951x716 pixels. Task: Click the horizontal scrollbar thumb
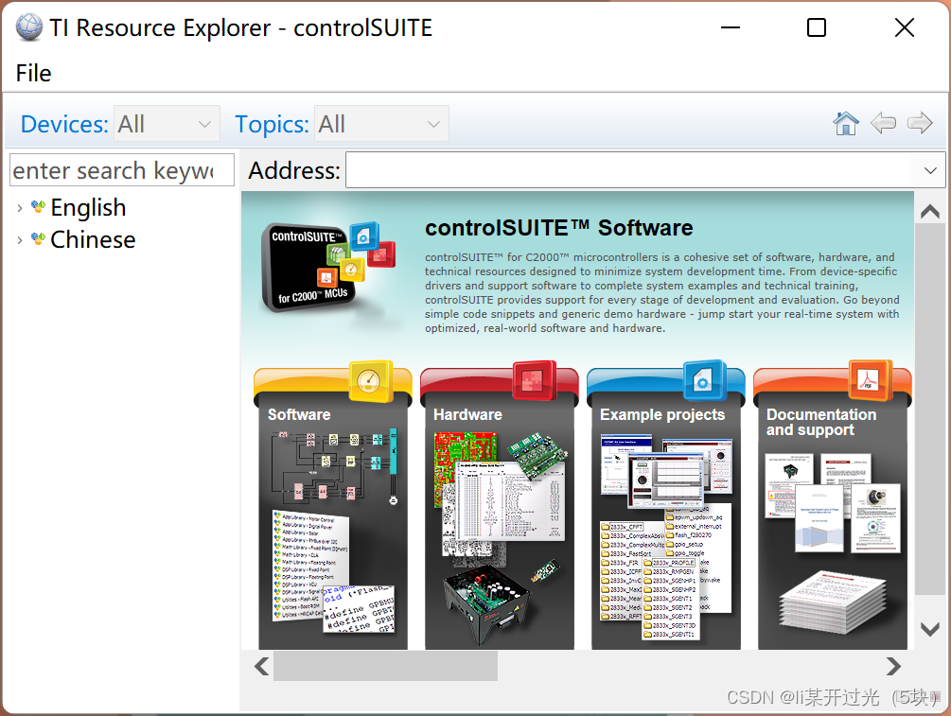(386, 666)
